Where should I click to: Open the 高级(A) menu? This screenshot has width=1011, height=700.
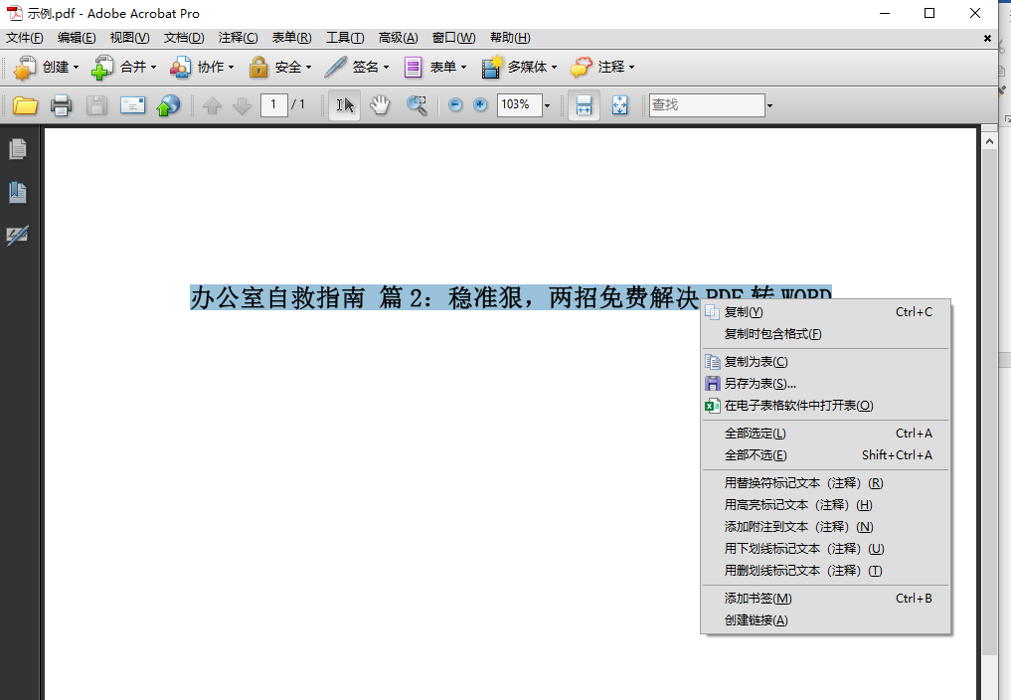pos(398,38)
